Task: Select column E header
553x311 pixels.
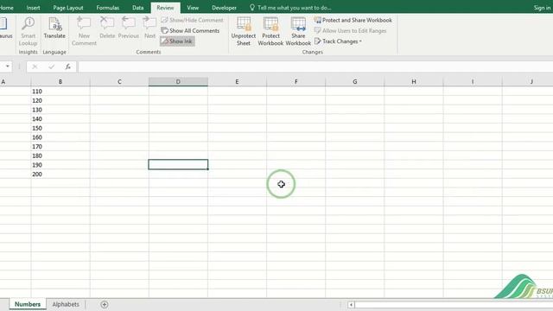Action: tap(237, 82)
